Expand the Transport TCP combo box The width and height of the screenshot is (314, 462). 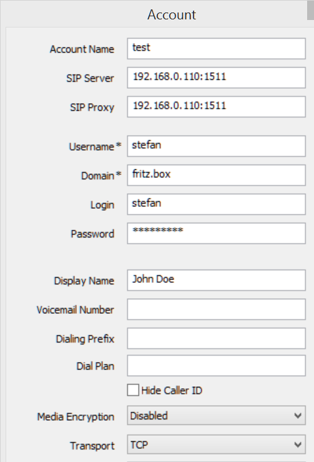(216, 444)
